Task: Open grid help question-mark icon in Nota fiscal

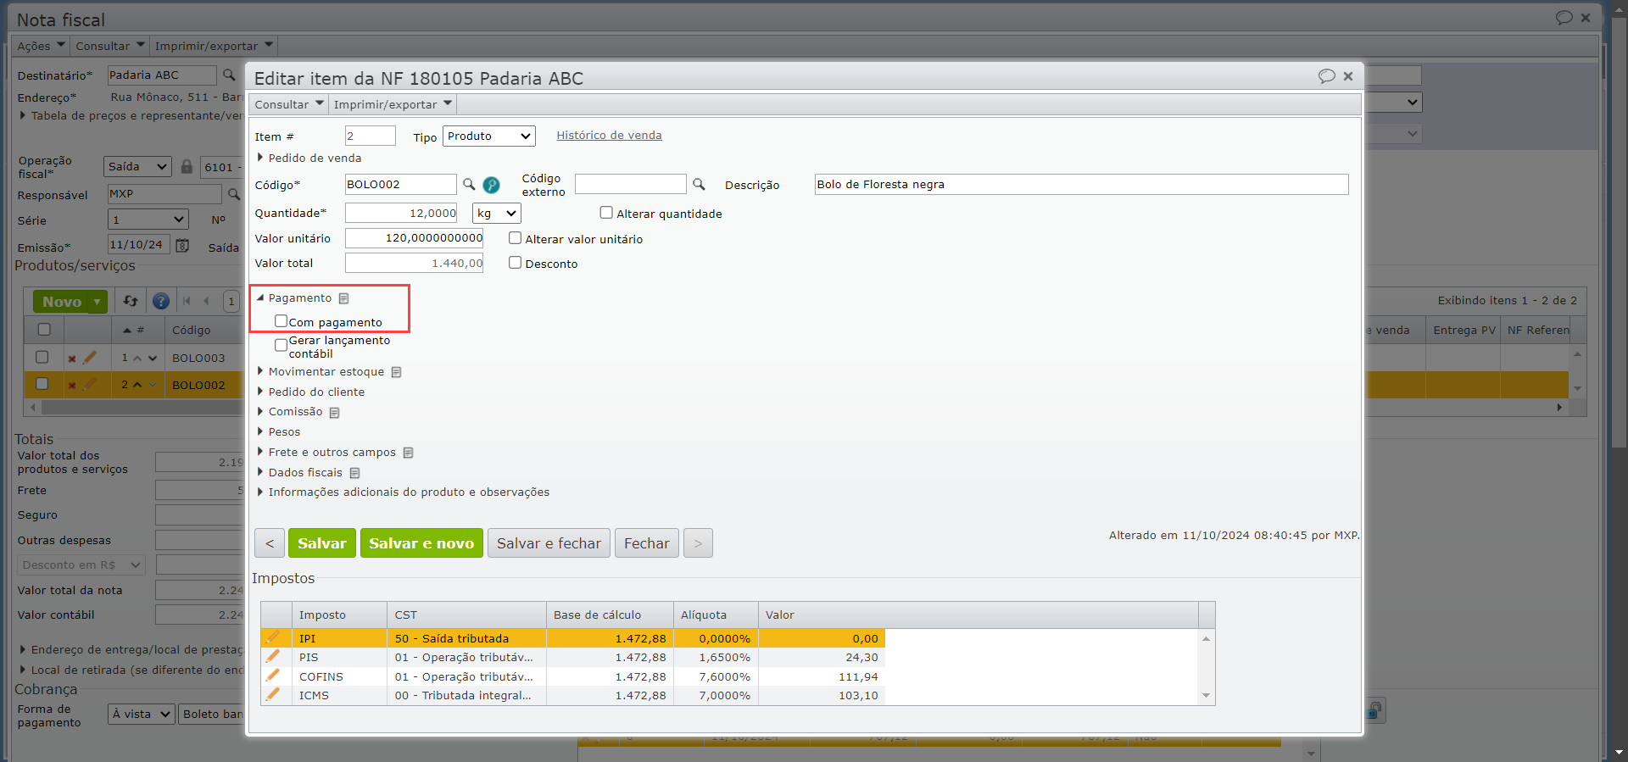Action: pyautogui.click(x=161, y=301)
